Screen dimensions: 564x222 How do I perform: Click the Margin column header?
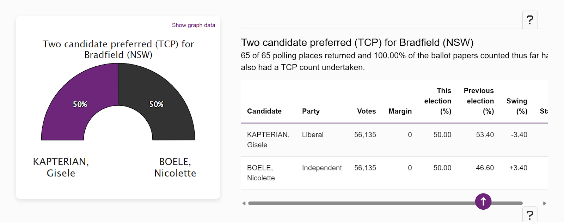[x=400, y=111]
